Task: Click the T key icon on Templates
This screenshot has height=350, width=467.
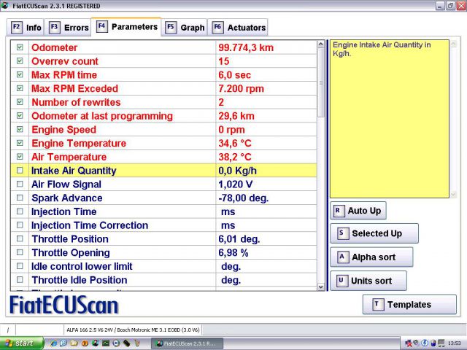Action: [377, 305]
